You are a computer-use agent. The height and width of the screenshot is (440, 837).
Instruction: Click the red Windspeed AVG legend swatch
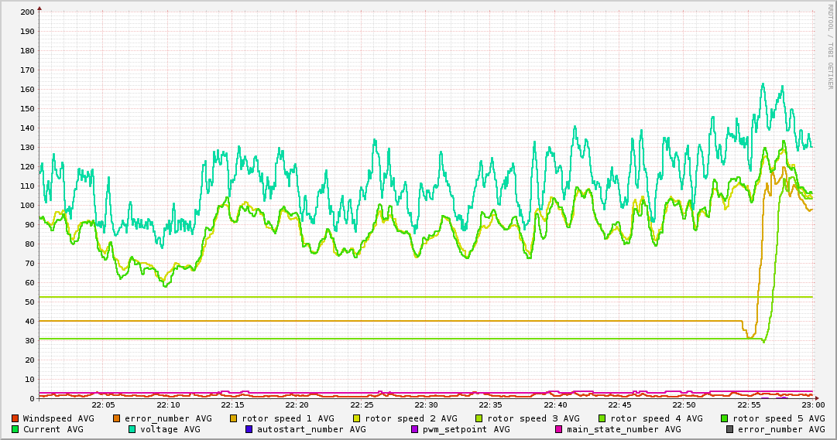coord(15,418)
